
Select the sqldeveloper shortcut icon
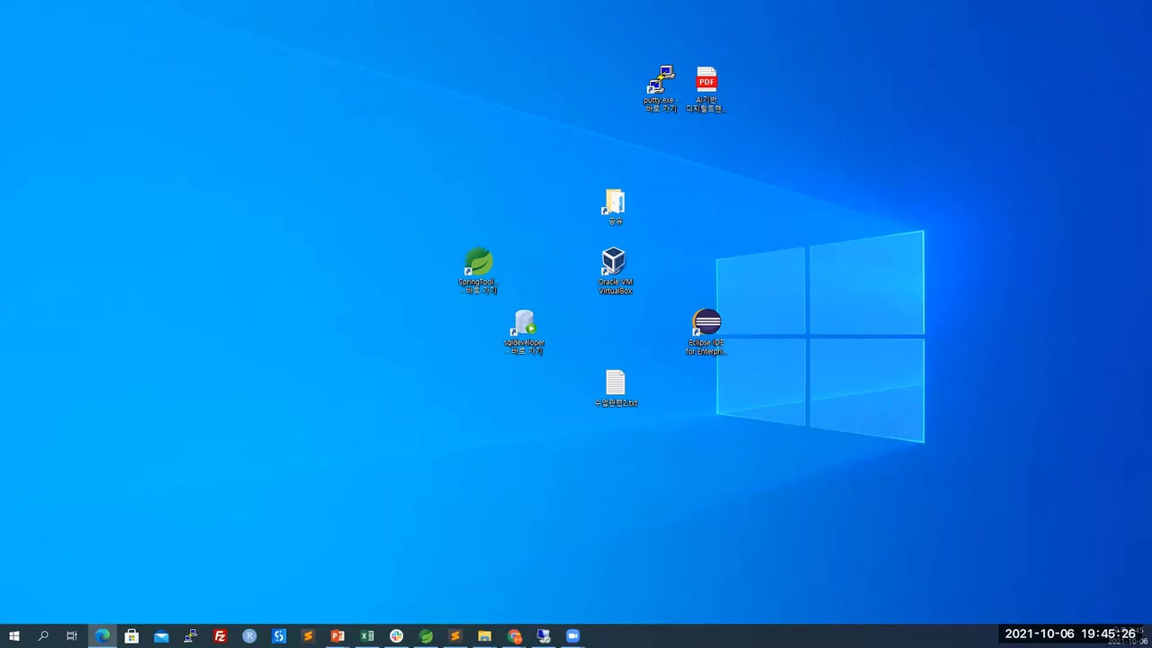click(x=525, y=323)
